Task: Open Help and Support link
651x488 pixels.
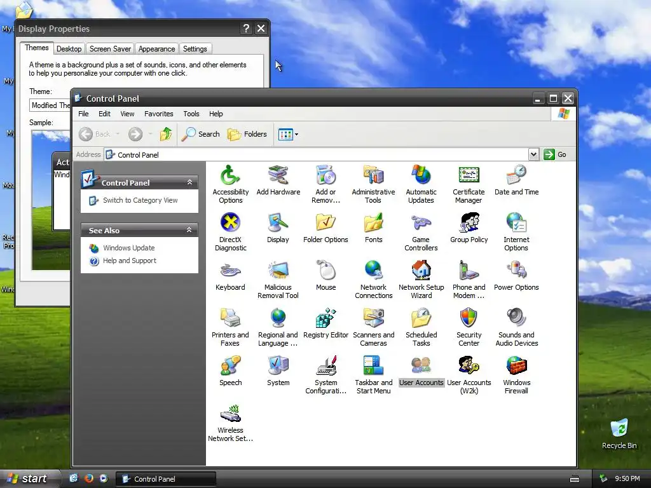Action: tap(130, 261)
